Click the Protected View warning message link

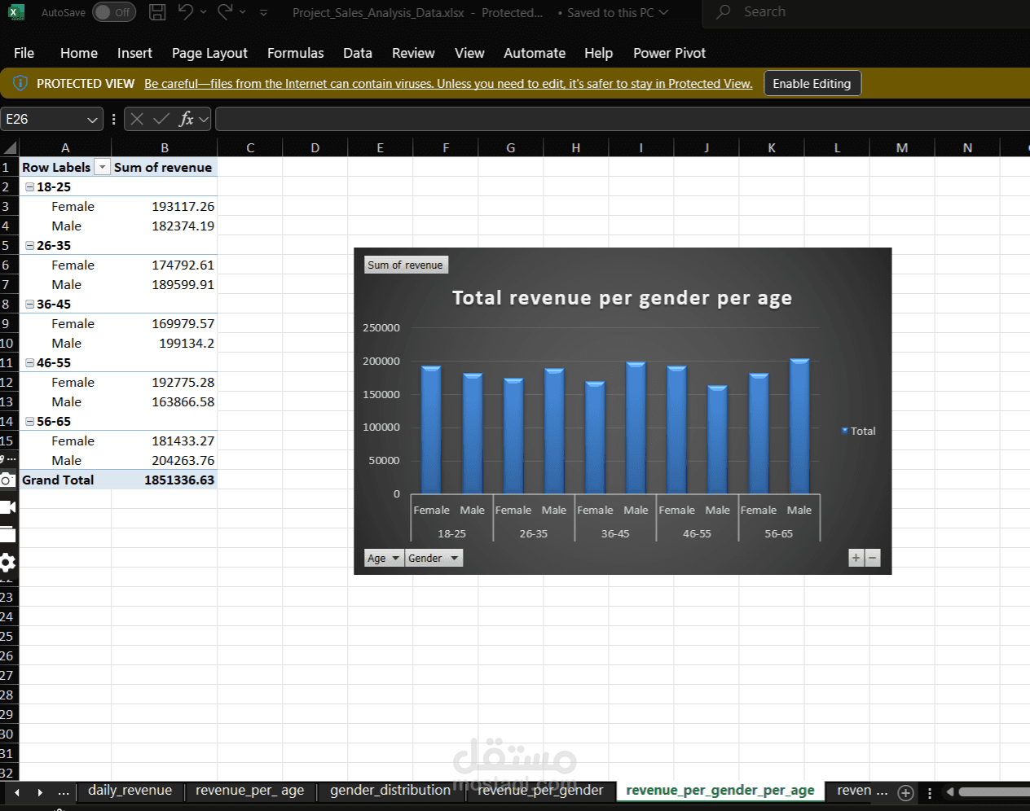pyautogui.click(x=448, y=84)
